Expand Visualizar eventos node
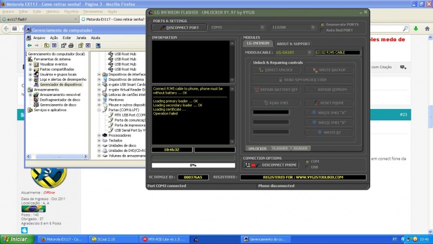This screenshot has width=433, height=244. pos(30,64)
